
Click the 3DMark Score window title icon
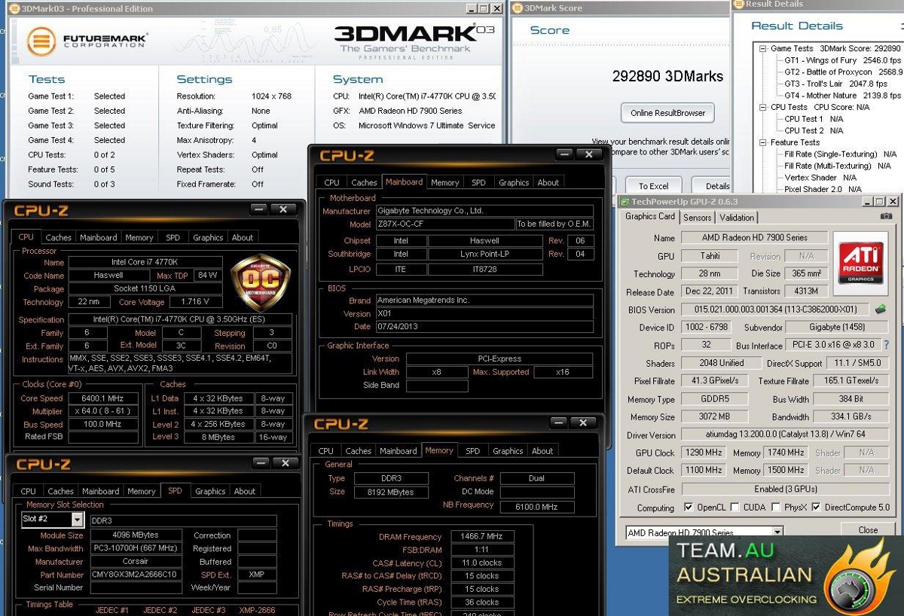coord(516,8)
